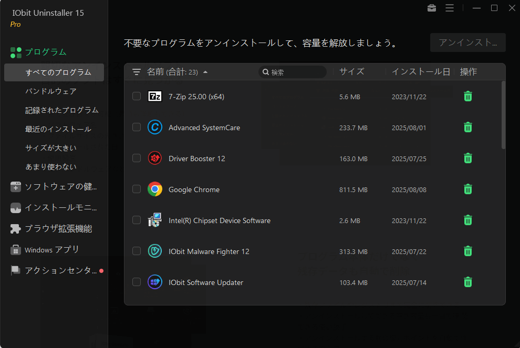Go to インストールモニ... section label
Viewport: 520px width, 348px height.
click(61, 207)
